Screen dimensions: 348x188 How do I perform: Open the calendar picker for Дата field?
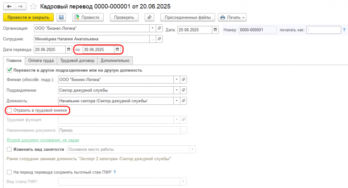215,30
